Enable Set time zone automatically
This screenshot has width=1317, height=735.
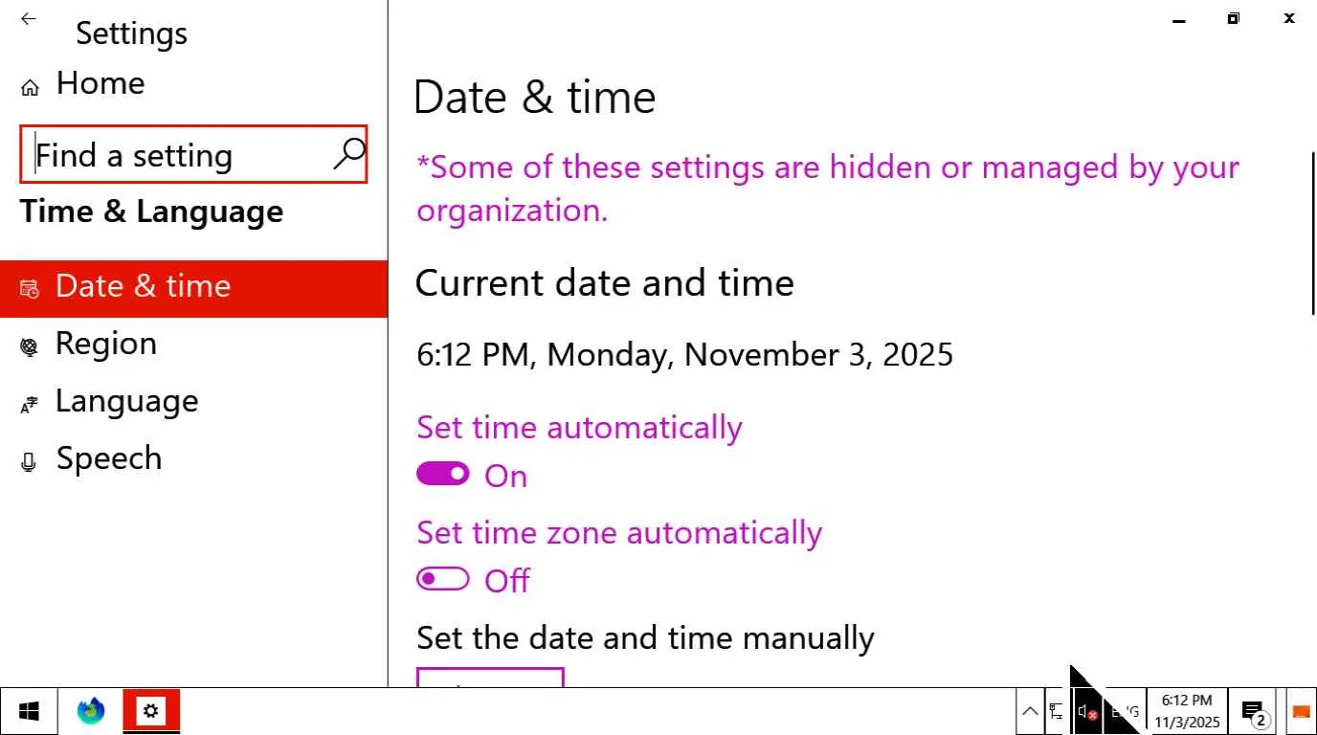(x=442, y=580)
